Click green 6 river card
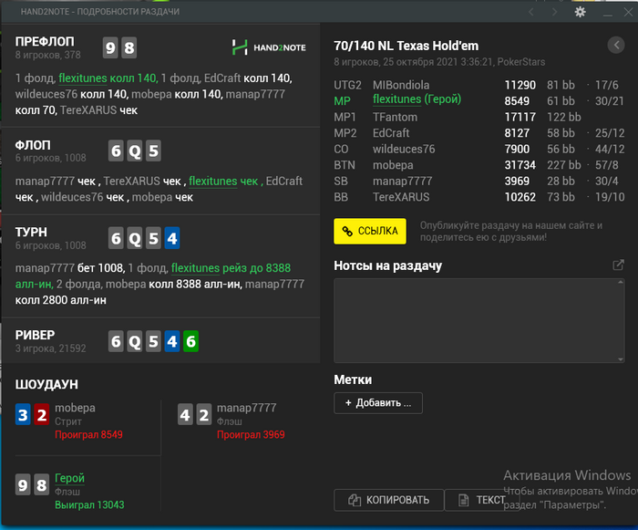 tap(190, 341)
